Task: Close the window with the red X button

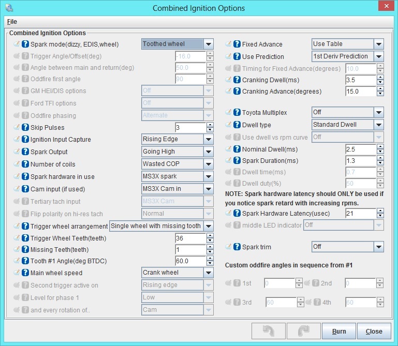Action: tap(386, 6)
